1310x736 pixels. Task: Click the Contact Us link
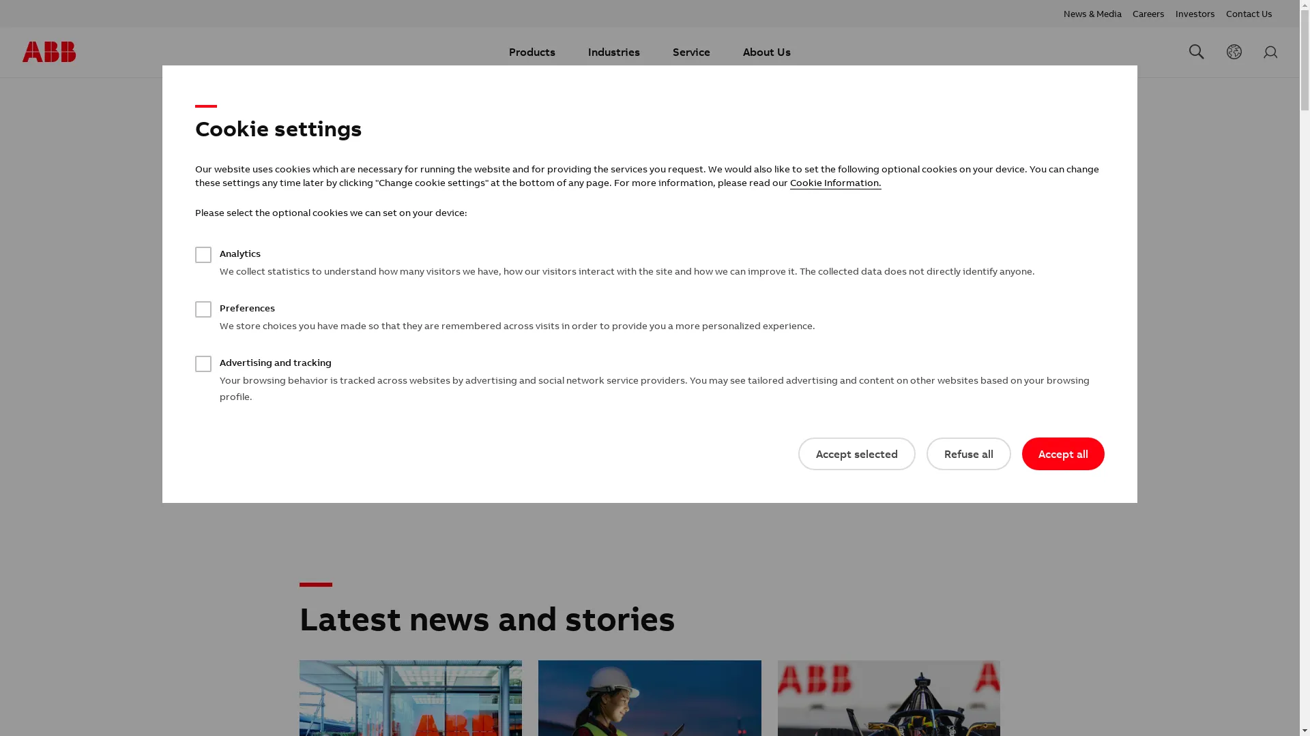click(1248, 14)
